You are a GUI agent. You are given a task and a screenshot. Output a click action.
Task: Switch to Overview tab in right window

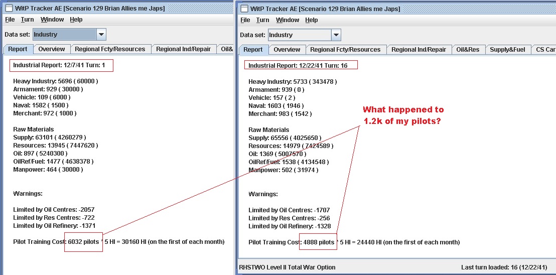287,49
